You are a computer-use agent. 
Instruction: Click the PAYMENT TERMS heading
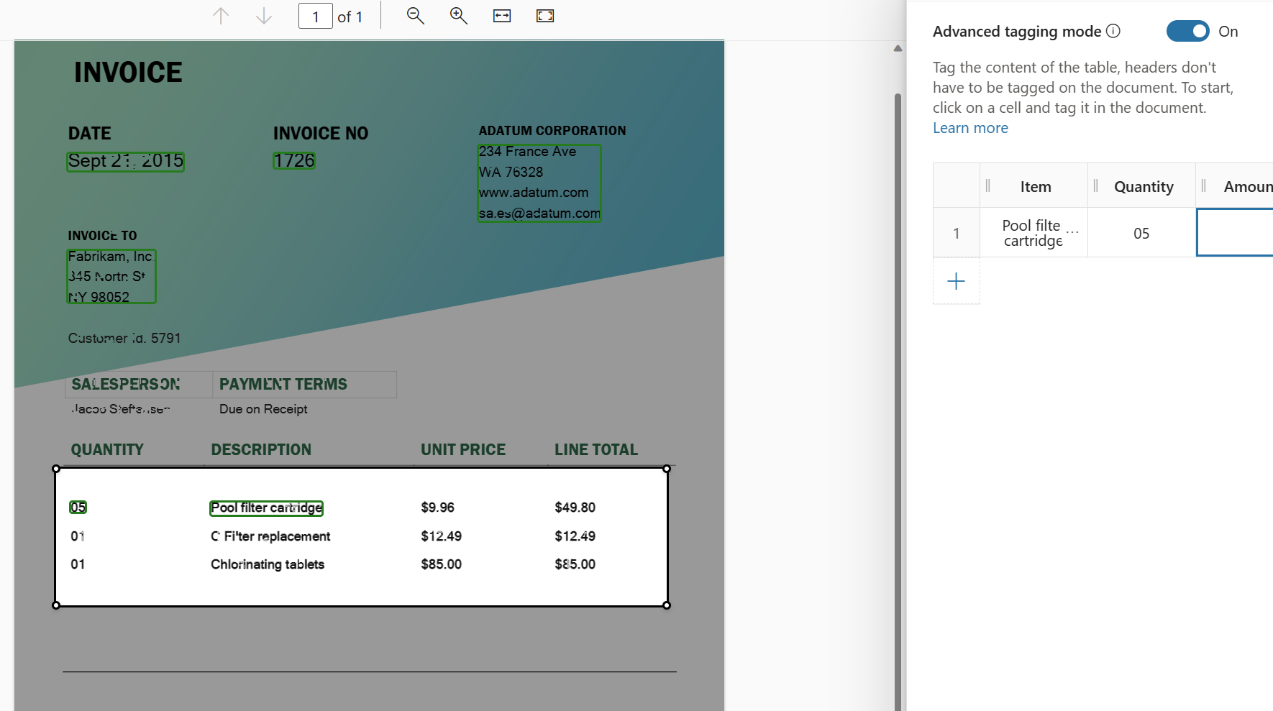(x=283, y=385)
